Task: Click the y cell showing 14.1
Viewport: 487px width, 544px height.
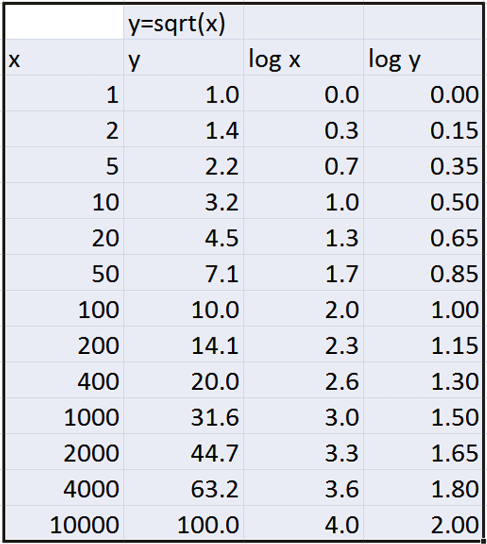Action: point(183,346)
